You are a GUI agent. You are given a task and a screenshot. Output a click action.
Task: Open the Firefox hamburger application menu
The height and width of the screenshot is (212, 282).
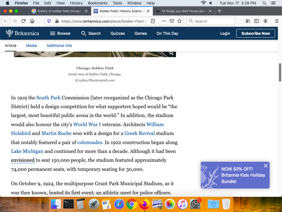coord(277,21)
